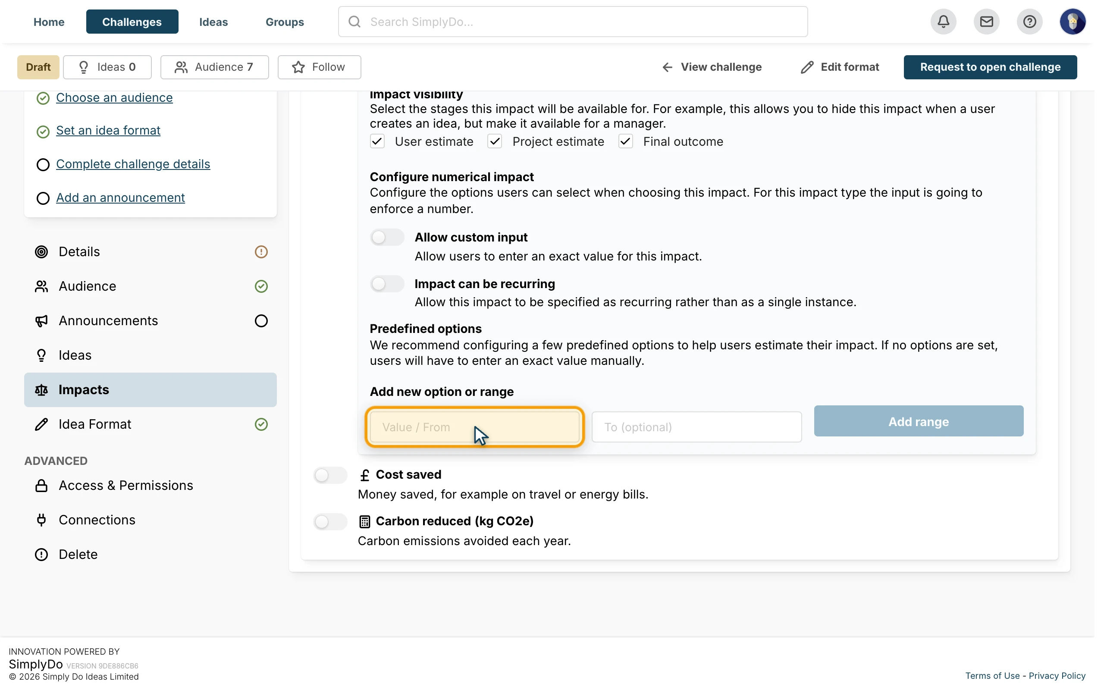Click the Search SimplyDo search box
The width and height of the screenshot is (1104, 690).
tap(573, 22)
